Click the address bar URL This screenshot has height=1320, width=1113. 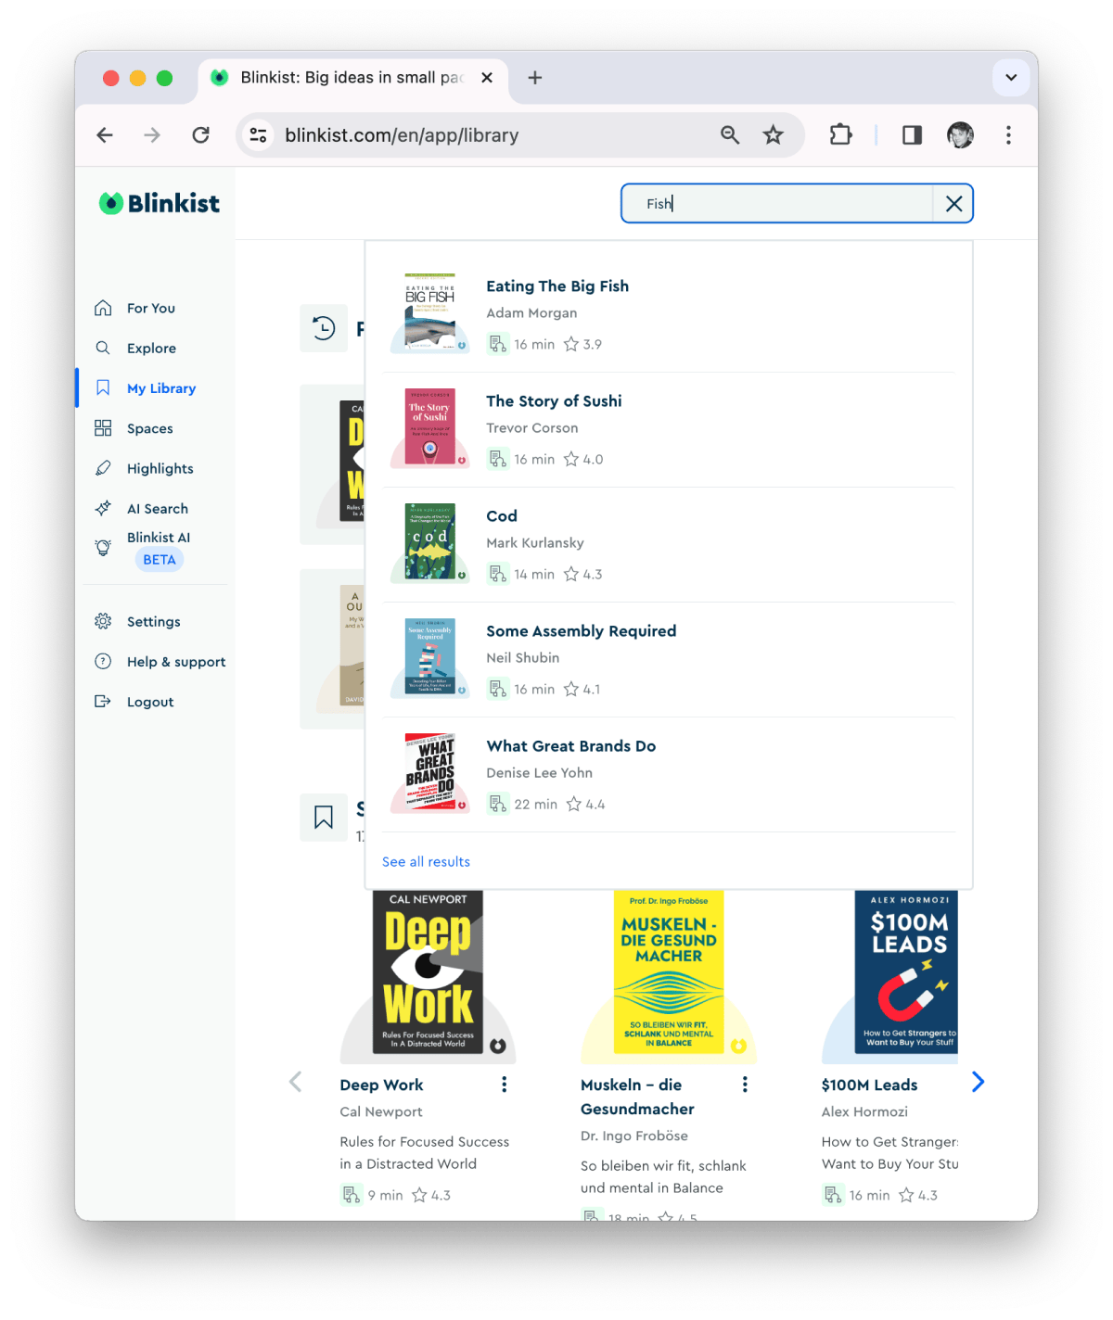coord(402,135)
